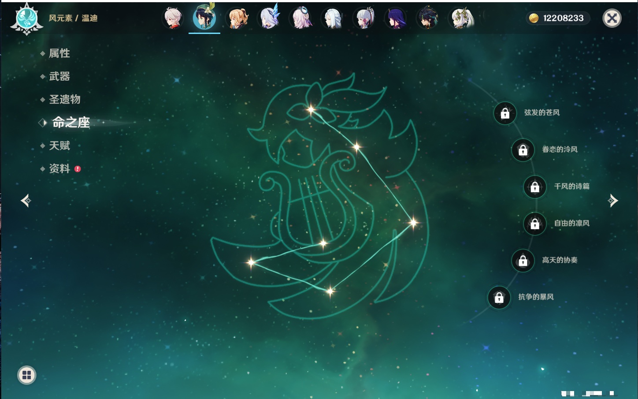Select the orange-blonde ponytail character avatar
The width and height of the screenshot is (638, 399).
click(x=238, y=19)
